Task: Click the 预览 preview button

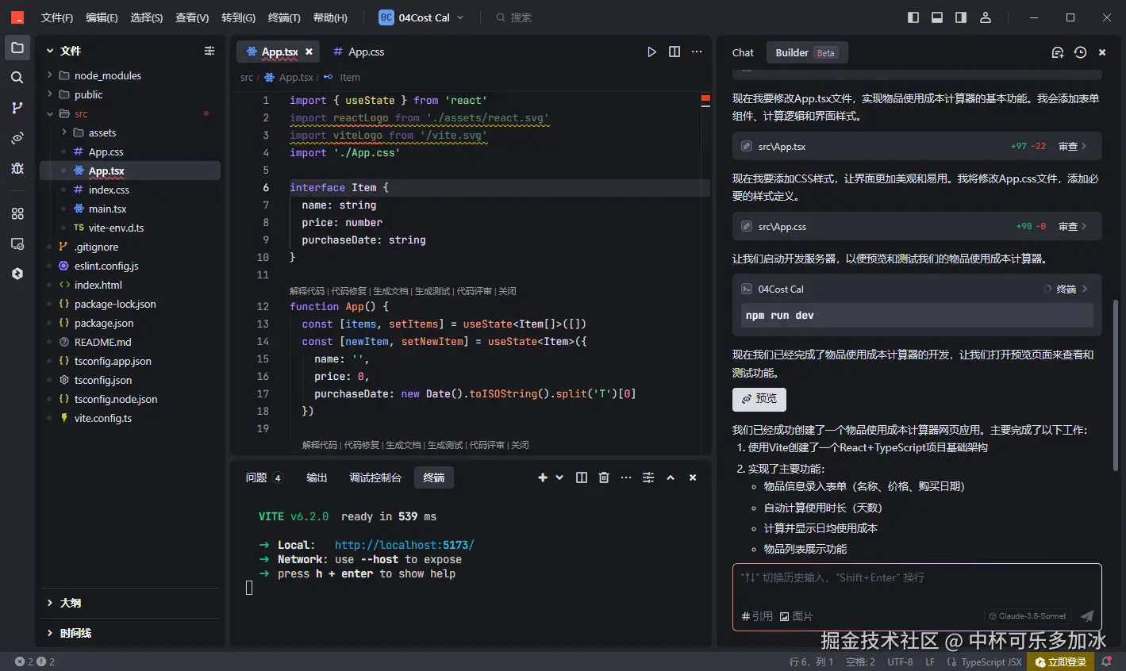Action: coord(759,399)
